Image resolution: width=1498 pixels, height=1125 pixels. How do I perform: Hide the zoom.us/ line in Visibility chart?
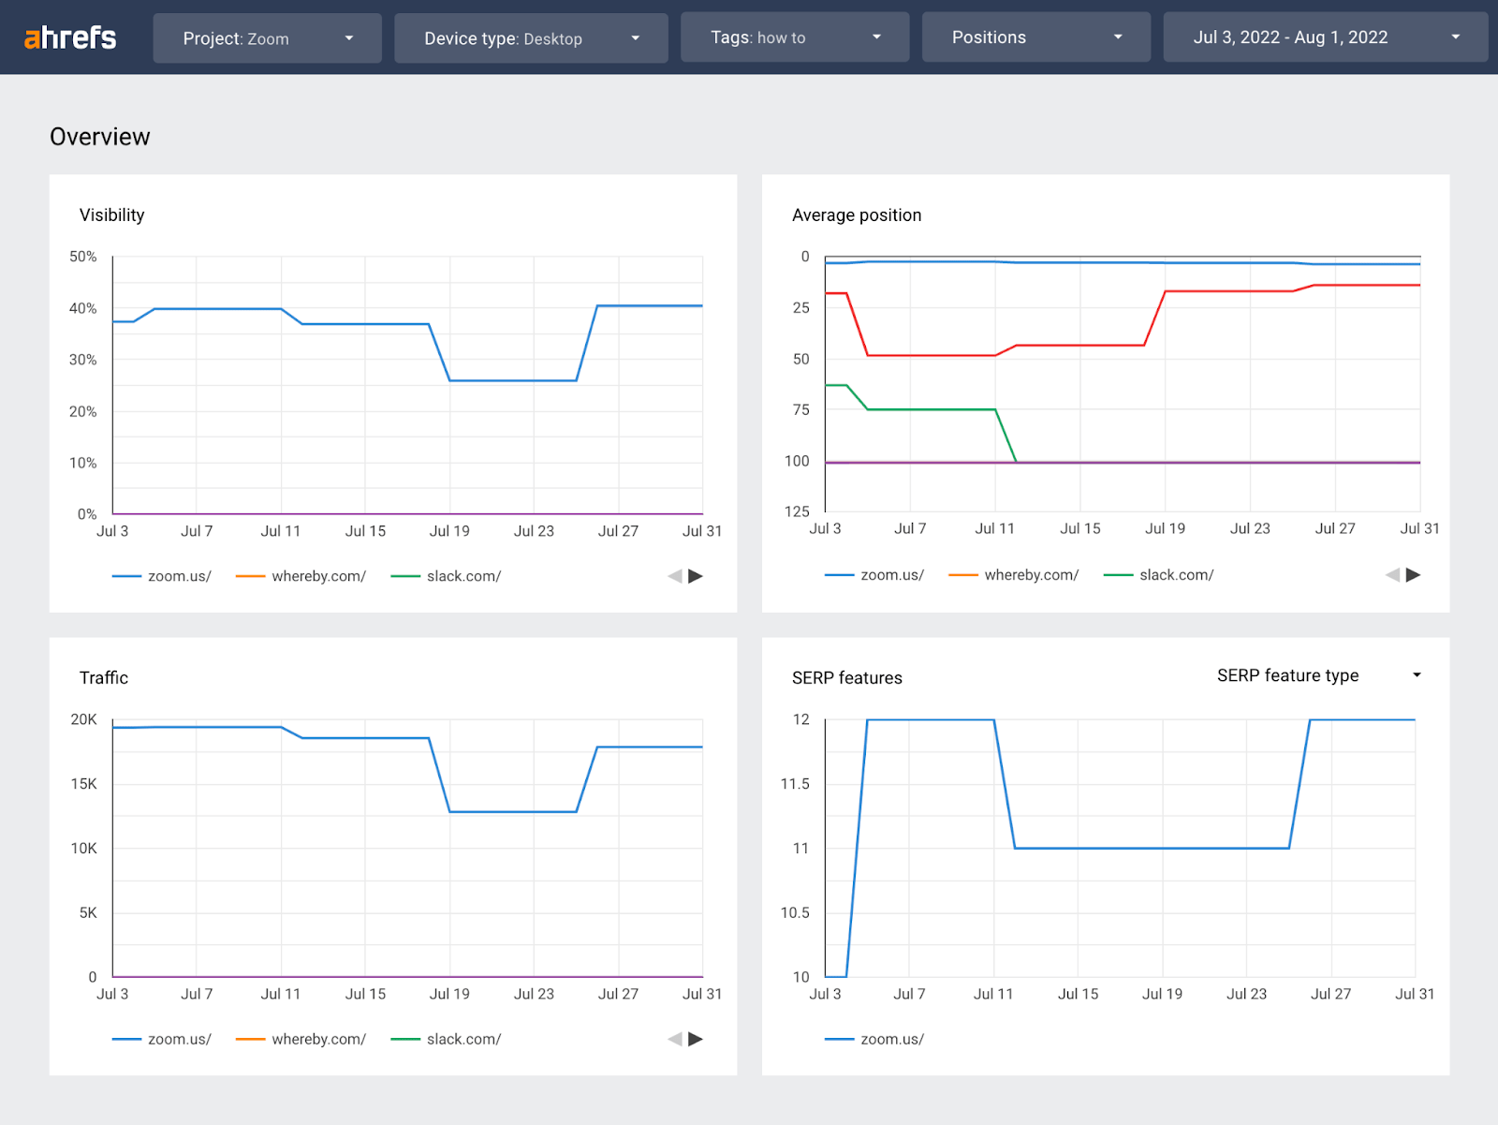[x=181, y=576]
